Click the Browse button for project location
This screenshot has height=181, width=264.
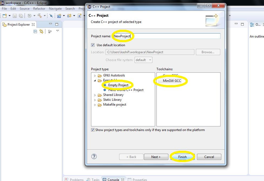pyautogui.click(x=208, y=52)
